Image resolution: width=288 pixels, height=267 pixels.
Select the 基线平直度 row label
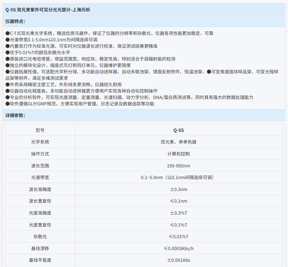click(40, 260)
